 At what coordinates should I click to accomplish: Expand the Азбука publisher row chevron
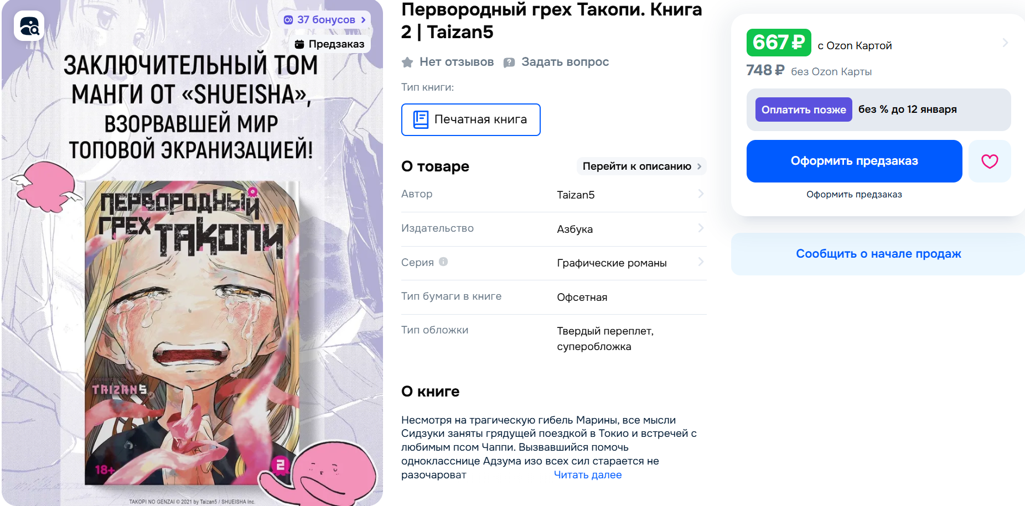[x=701, y=228]
